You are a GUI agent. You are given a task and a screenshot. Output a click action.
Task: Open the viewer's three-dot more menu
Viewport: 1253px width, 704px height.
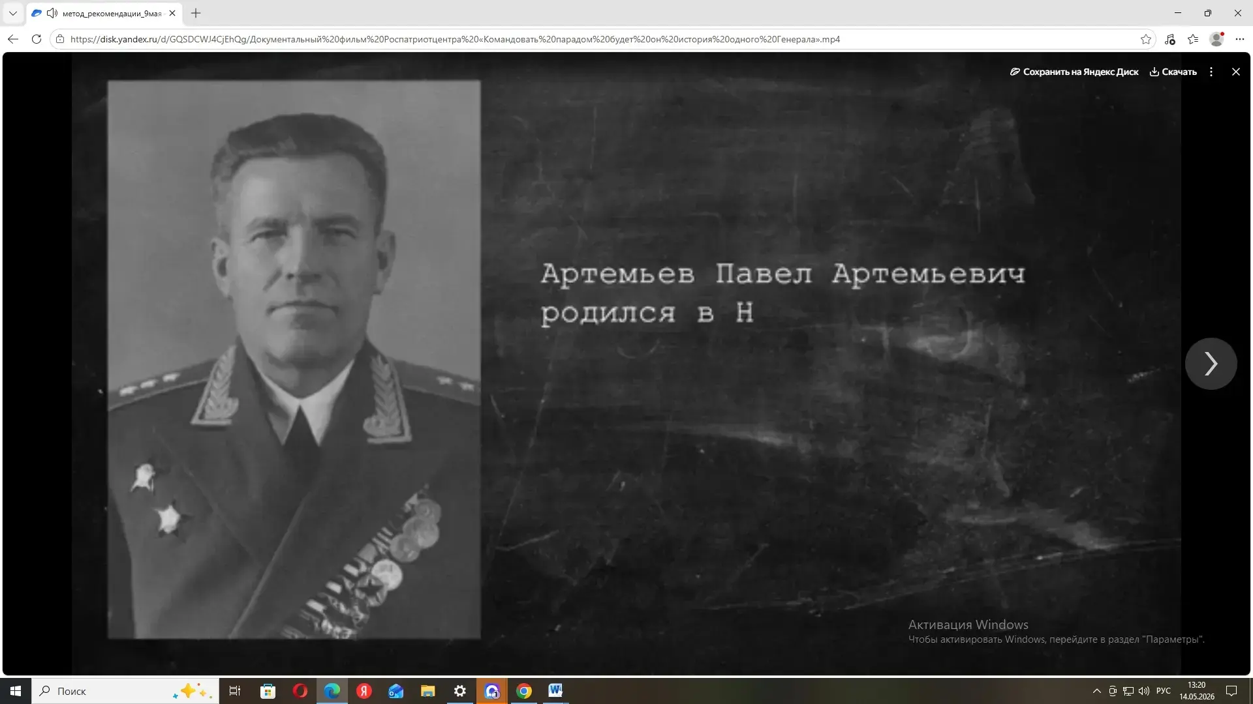[x=1211, y=72]
